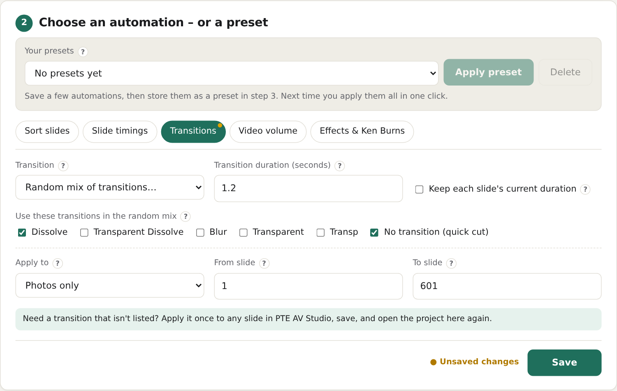Enable Keep each slide's current duration
This screenshot has height=391, width=617.
(419, 189)
